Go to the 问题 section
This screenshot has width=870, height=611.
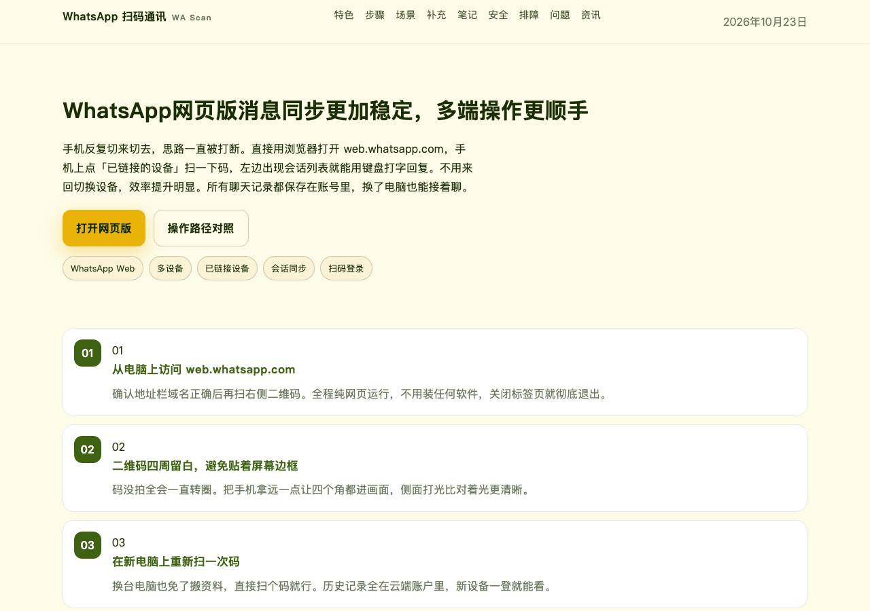[560, 15]
